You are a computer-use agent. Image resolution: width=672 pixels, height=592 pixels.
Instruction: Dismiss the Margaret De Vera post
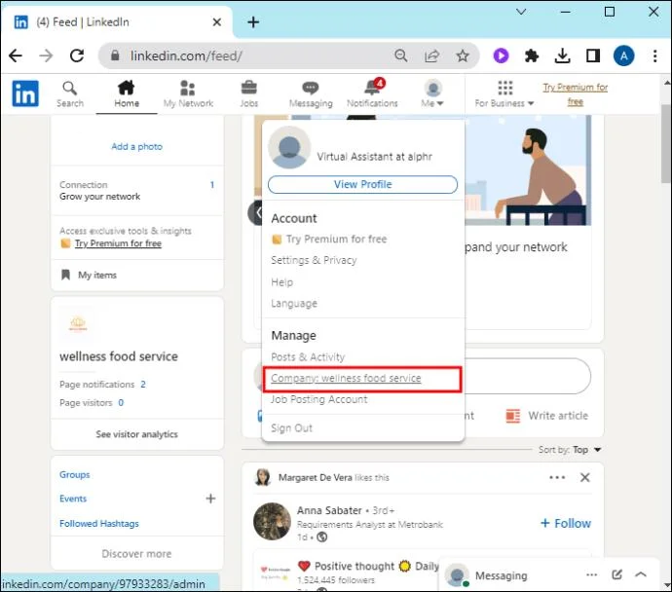[x=584, y=477]
